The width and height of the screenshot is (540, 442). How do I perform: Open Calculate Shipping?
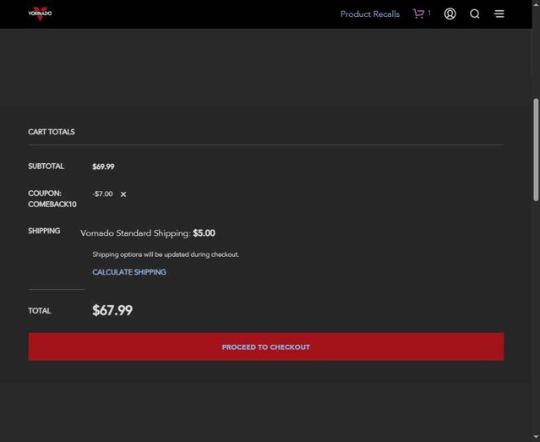pyautogui.click(x=129, y=272)
